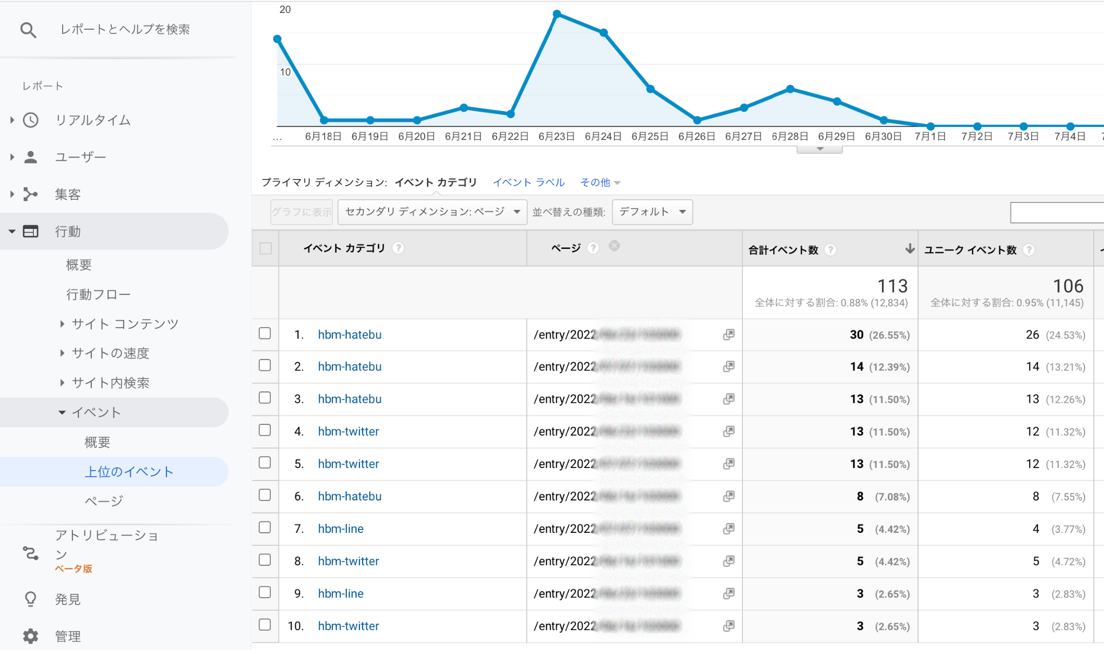Click the Attribution beta icon
Viewport: 1104px width, 650px height.
pyautogui.click(x=31, y=553)
